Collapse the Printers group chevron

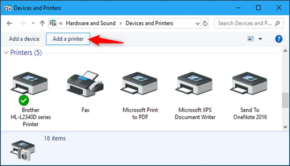point(6,53)
